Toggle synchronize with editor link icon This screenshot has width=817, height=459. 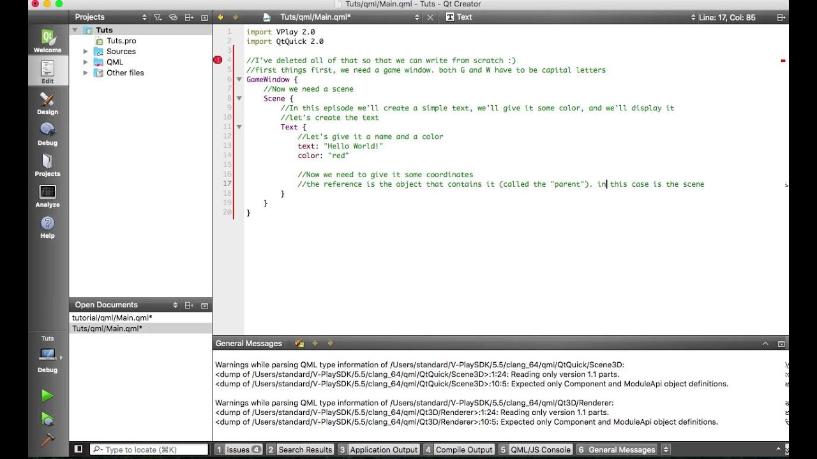click(x=173, y=17)
